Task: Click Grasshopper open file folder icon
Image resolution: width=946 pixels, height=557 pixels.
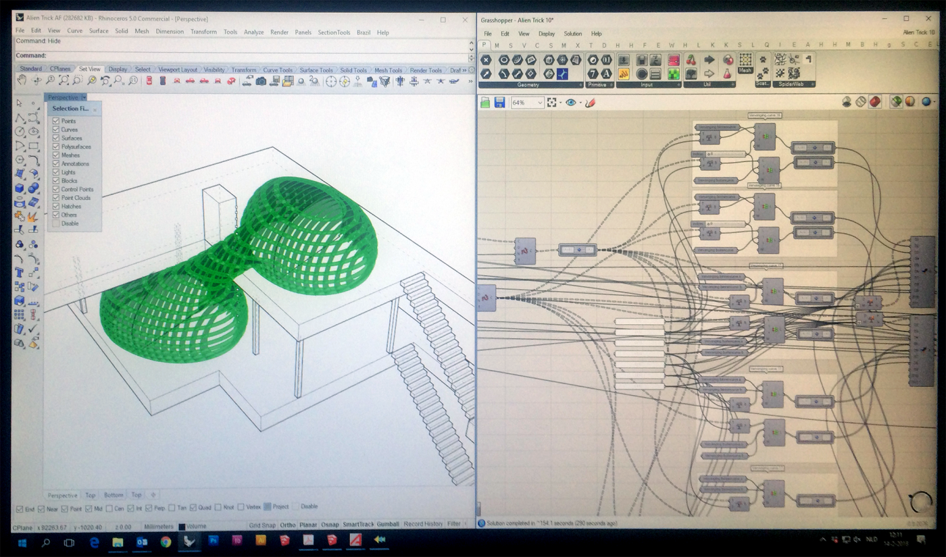Action: coord(485,103)
